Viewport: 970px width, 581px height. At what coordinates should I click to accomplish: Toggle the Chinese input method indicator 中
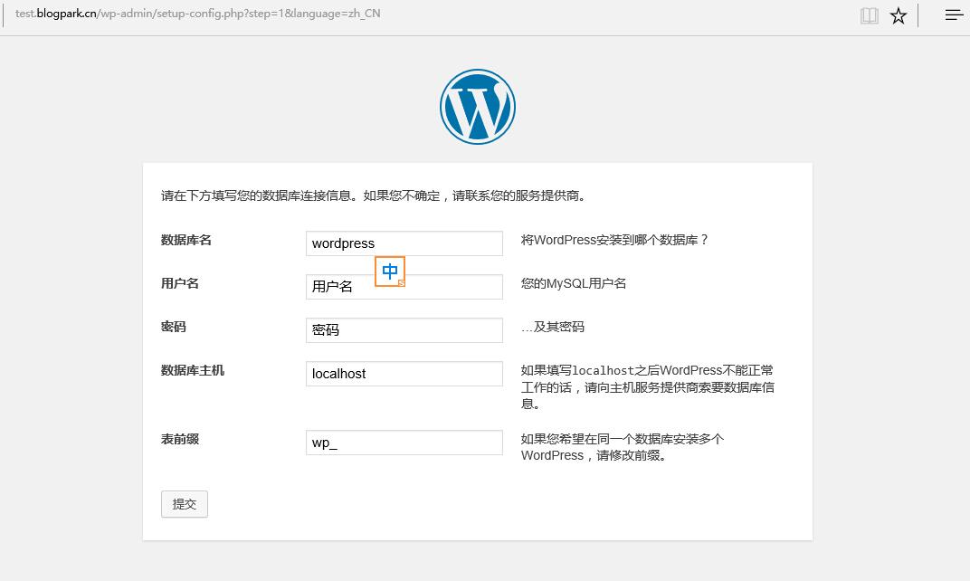pyautogui.click(x=390, y=271)
